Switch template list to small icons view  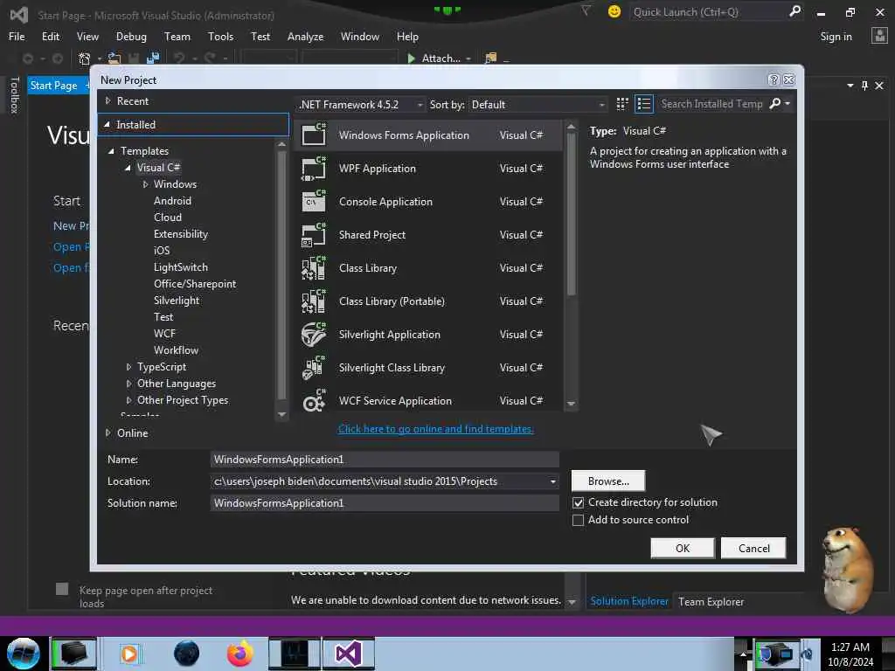tap(622, 104)
